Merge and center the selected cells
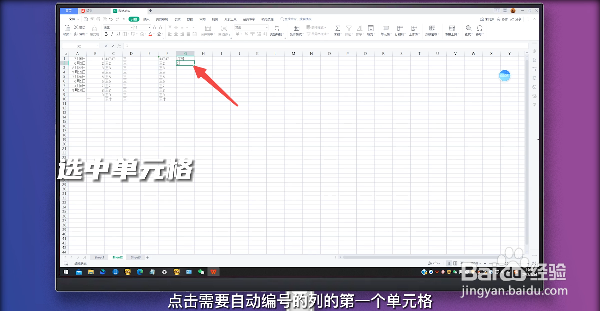600x311 pixels. [207, 31]
